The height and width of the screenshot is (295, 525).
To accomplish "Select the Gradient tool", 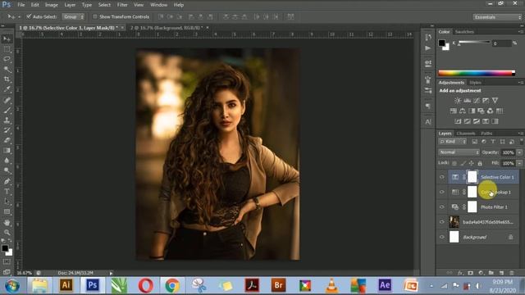I will click(x=7, y=151).
